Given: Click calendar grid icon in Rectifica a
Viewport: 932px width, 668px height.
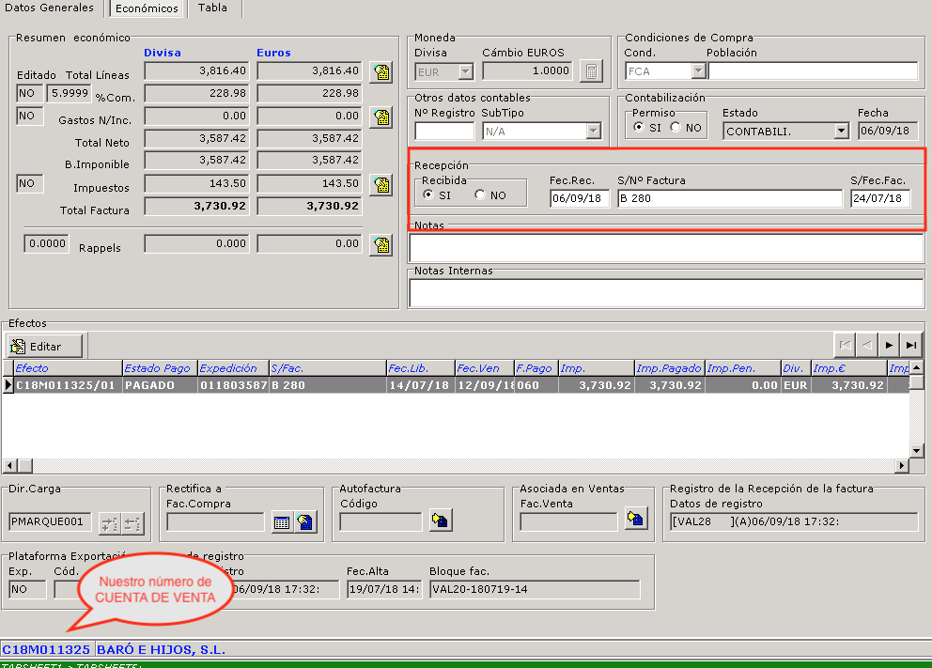Looking at the screenshot, I should pyautogui.click(x=281, y=522).
